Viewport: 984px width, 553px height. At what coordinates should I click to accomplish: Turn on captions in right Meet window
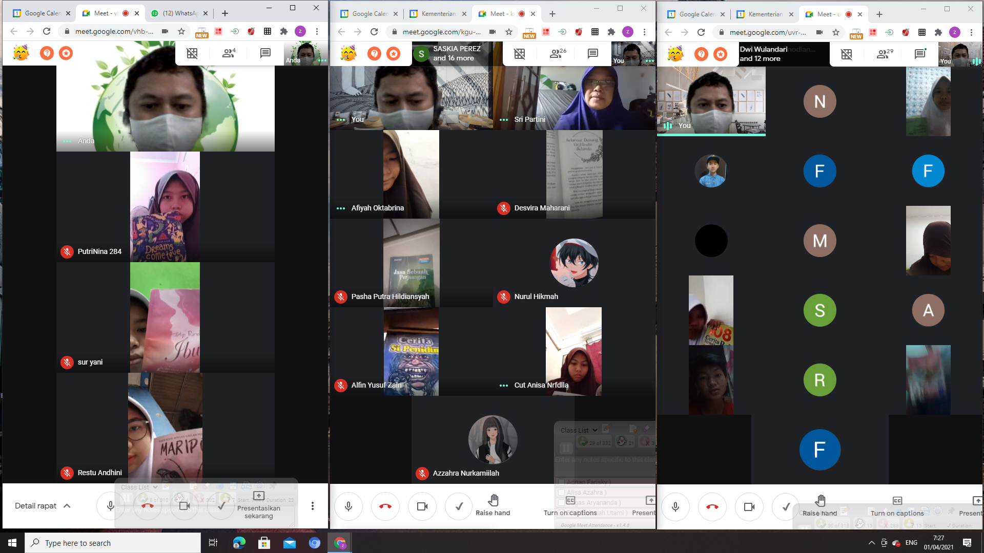897,506
